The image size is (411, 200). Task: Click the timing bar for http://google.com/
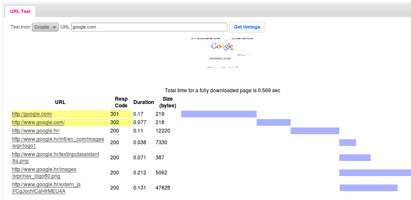[x=219, y=114]
